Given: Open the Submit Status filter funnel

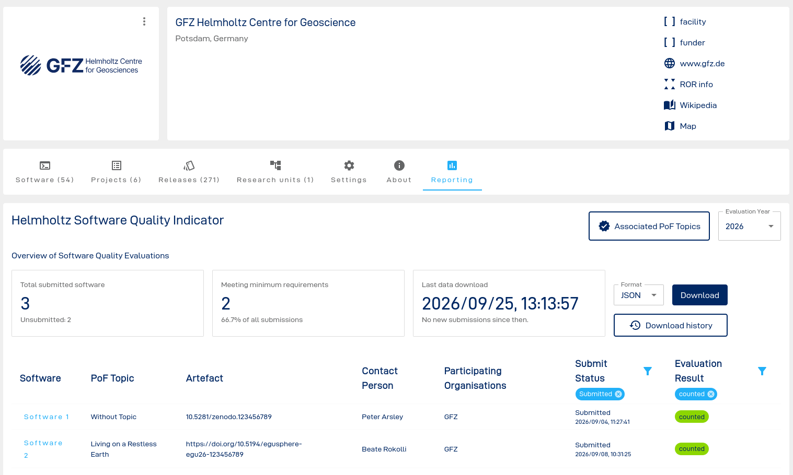Looking at the screenshot, I should [648, 371].
